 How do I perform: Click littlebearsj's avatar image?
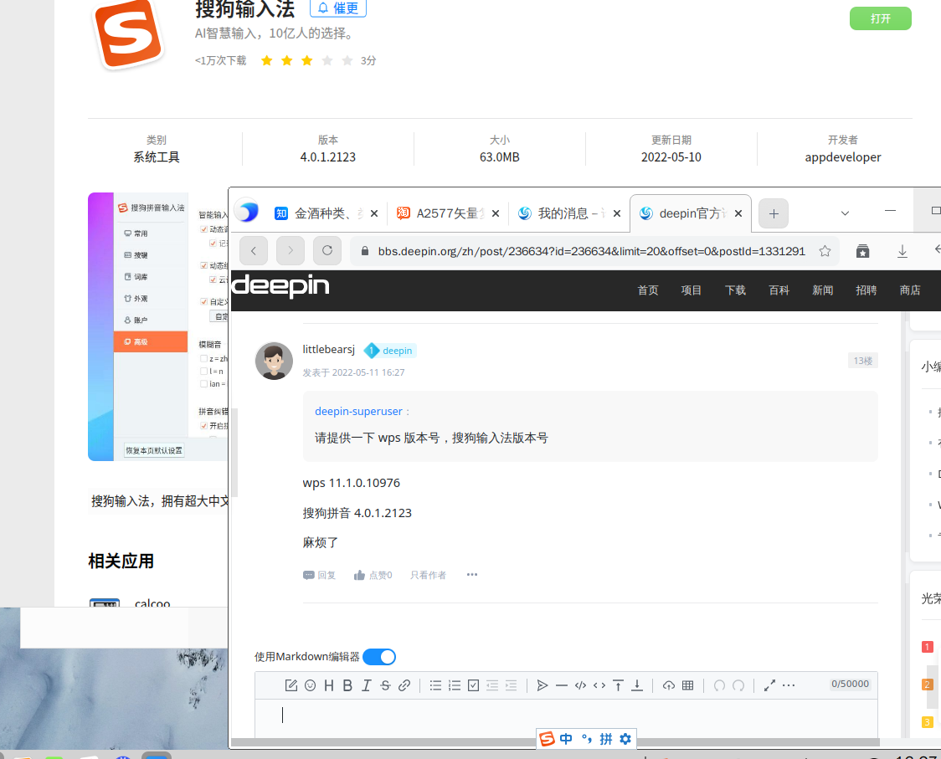point(274,361)
